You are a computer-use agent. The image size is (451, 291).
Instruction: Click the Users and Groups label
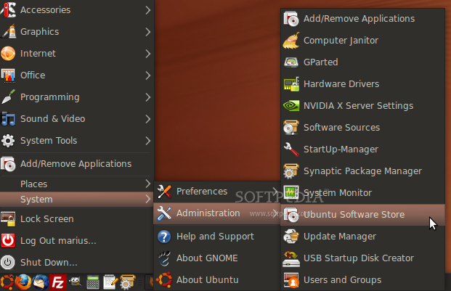tap(342, 280)
